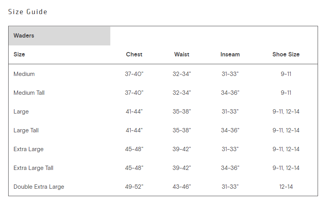Select the Medium Tall row label
Viewport: 327px width, 204px height.
coord(29,93)
